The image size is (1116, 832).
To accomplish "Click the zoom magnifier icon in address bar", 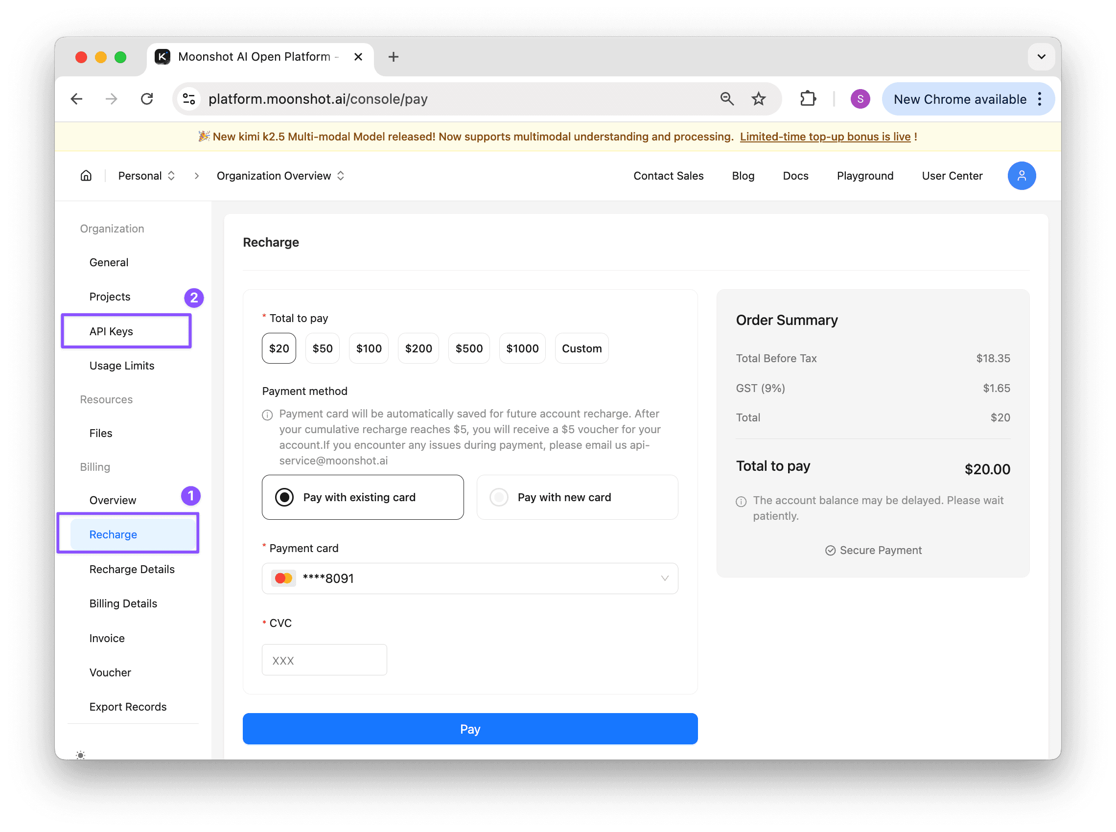I will point(726,99).
